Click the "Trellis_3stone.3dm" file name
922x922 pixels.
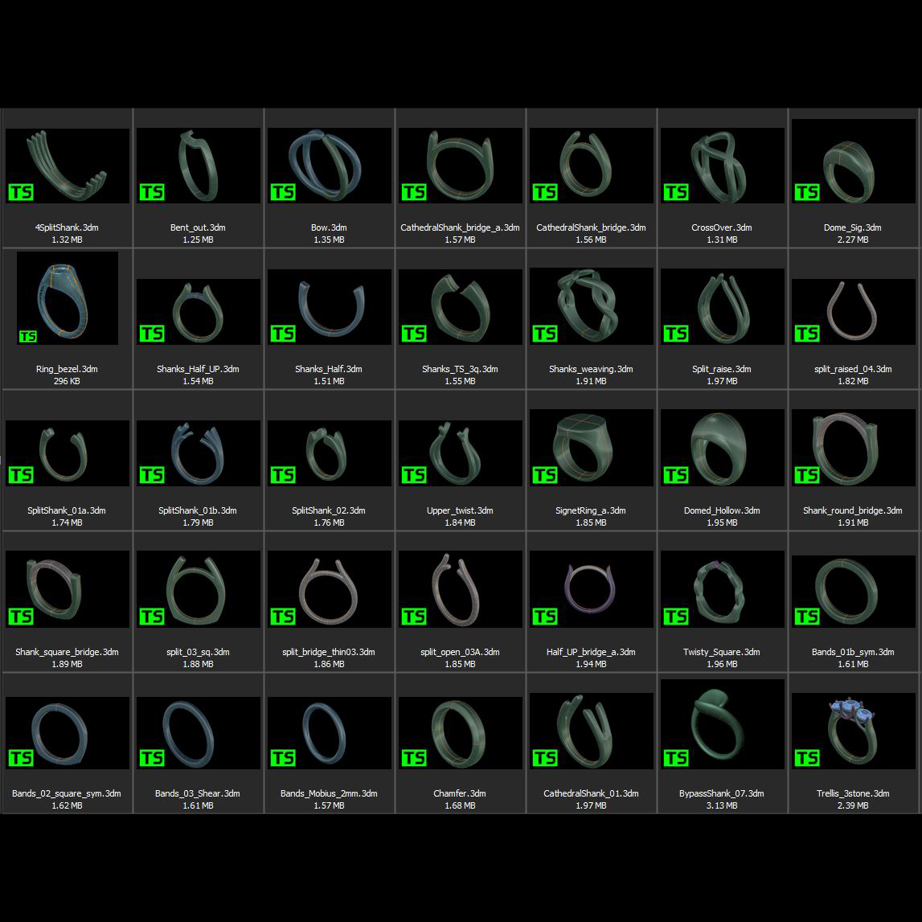[853, 793]
